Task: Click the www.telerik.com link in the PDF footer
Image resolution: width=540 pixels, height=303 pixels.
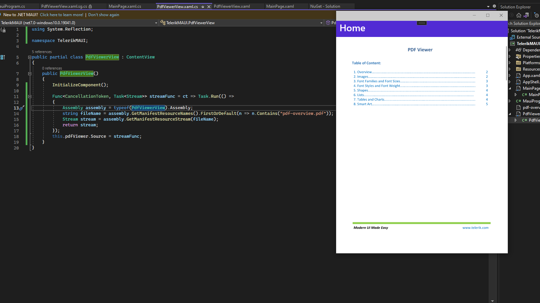Action: point(475,228)
